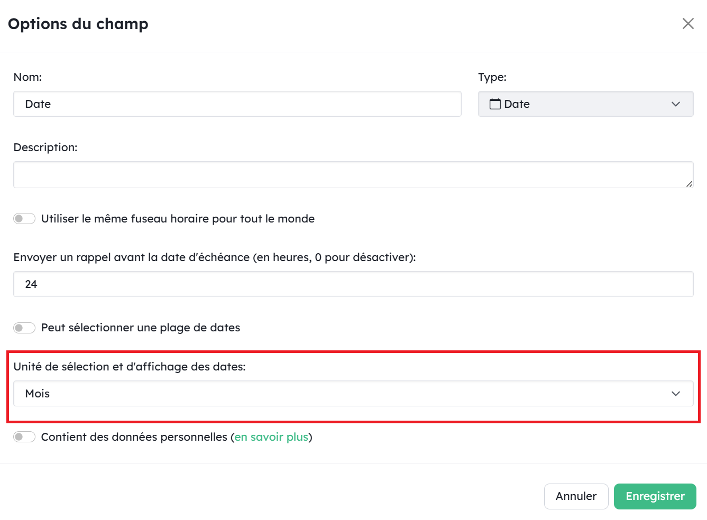Image resolution: width=707 pixels, height=520 pixels.
Task: Focus the Nom input field
Action: pyautogui.click(x=237, y=104)
